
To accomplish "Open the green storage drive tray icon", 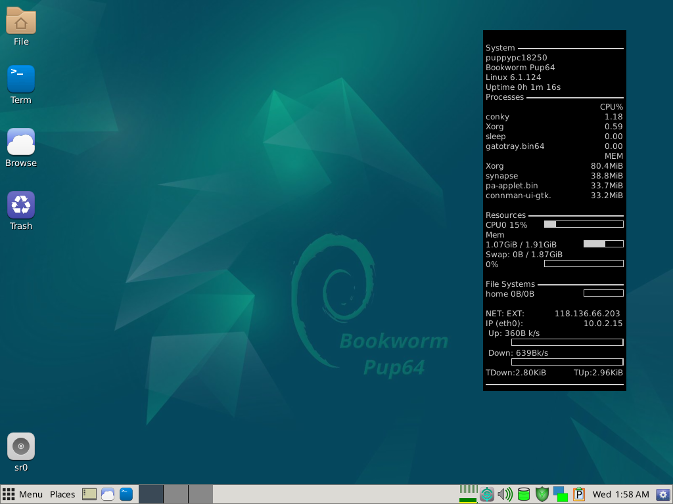I will (x=524, y=494).
